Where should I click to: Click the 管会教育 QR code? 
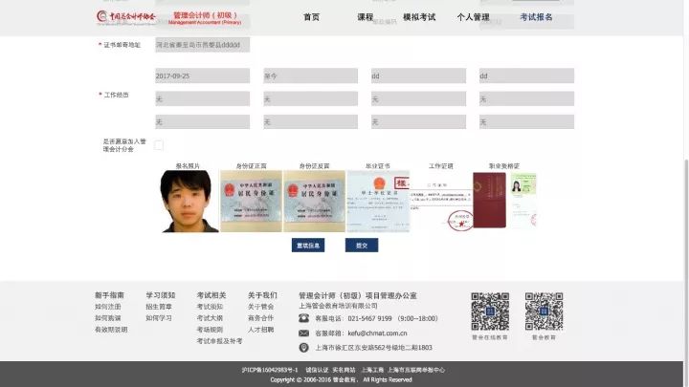click(x=544, y=312)
